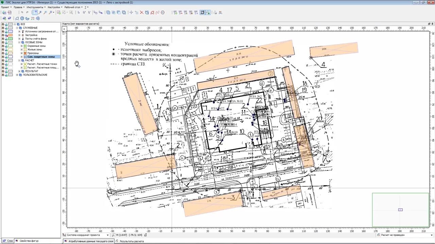Click the orange swatch of Застройка layer
This screenshot has height=244, width=435.
click(x=11, y=35)
